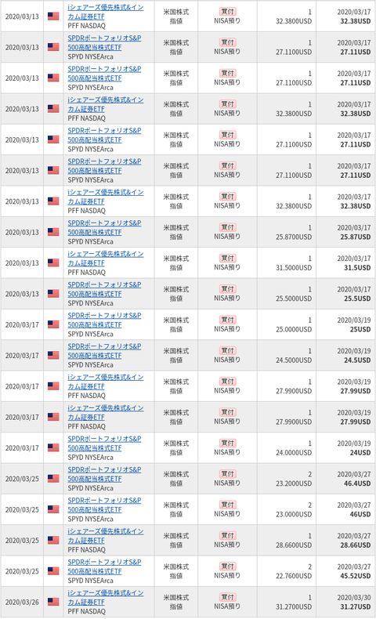376x619 pixels.
Task: Click the US flag icon in the 25.5USD row
Action: [53, 293]
